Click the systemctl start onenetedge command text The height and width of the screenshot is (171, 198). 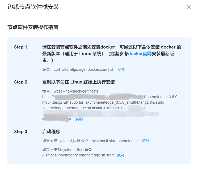[x=115, y=141]
